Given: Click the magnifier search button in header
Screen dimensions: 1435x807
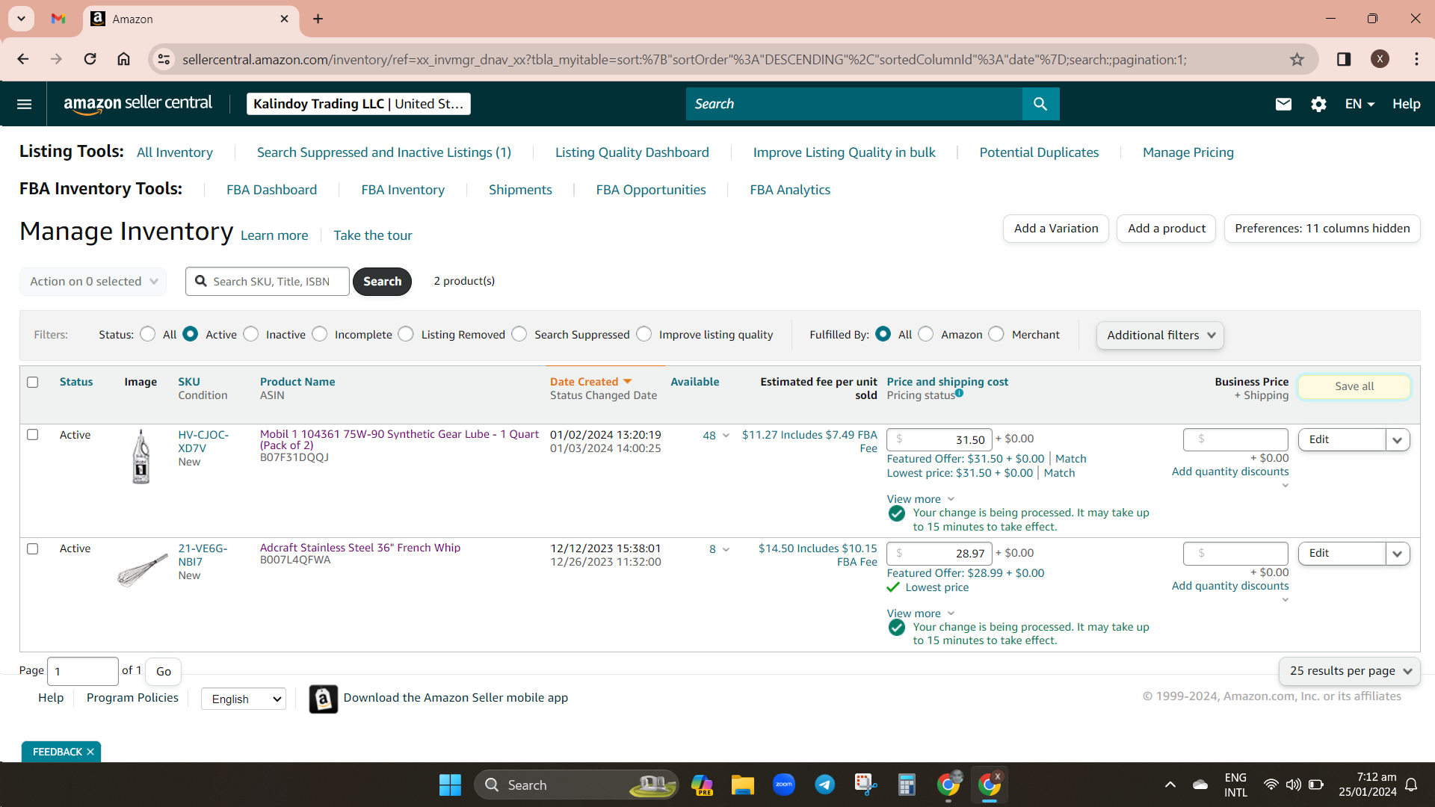Looking at the screenshot, I should pyautogui.click(x=1040, y=104).
